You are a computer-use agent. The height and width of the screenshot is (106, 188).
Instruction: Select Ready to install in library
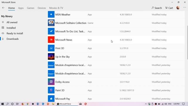click(x=15, y=33)
